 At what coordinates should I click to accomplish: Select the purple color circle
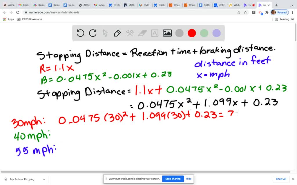[x=217, y=33]
